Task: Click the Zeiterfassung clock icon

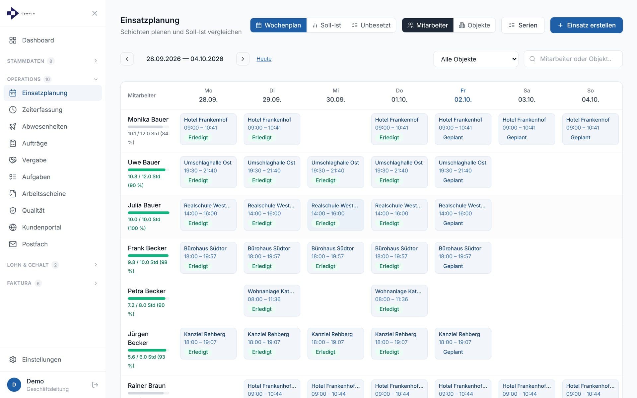Action: click(13, 110)
